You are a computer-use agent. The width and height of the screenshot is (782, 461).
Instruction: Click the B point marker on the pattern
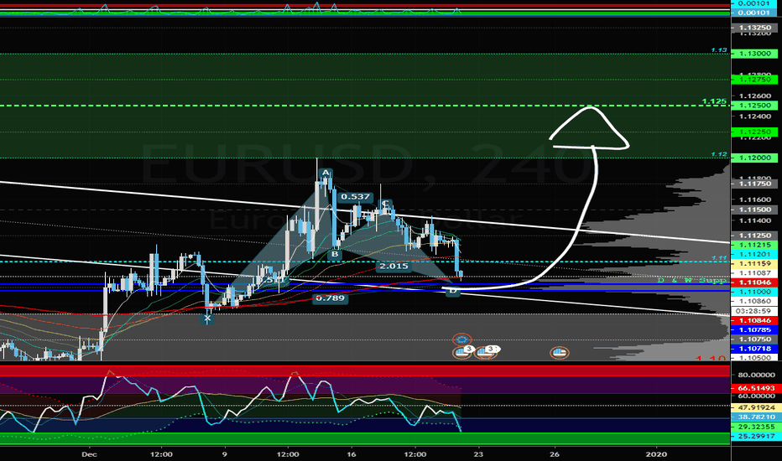coord(334,254)
